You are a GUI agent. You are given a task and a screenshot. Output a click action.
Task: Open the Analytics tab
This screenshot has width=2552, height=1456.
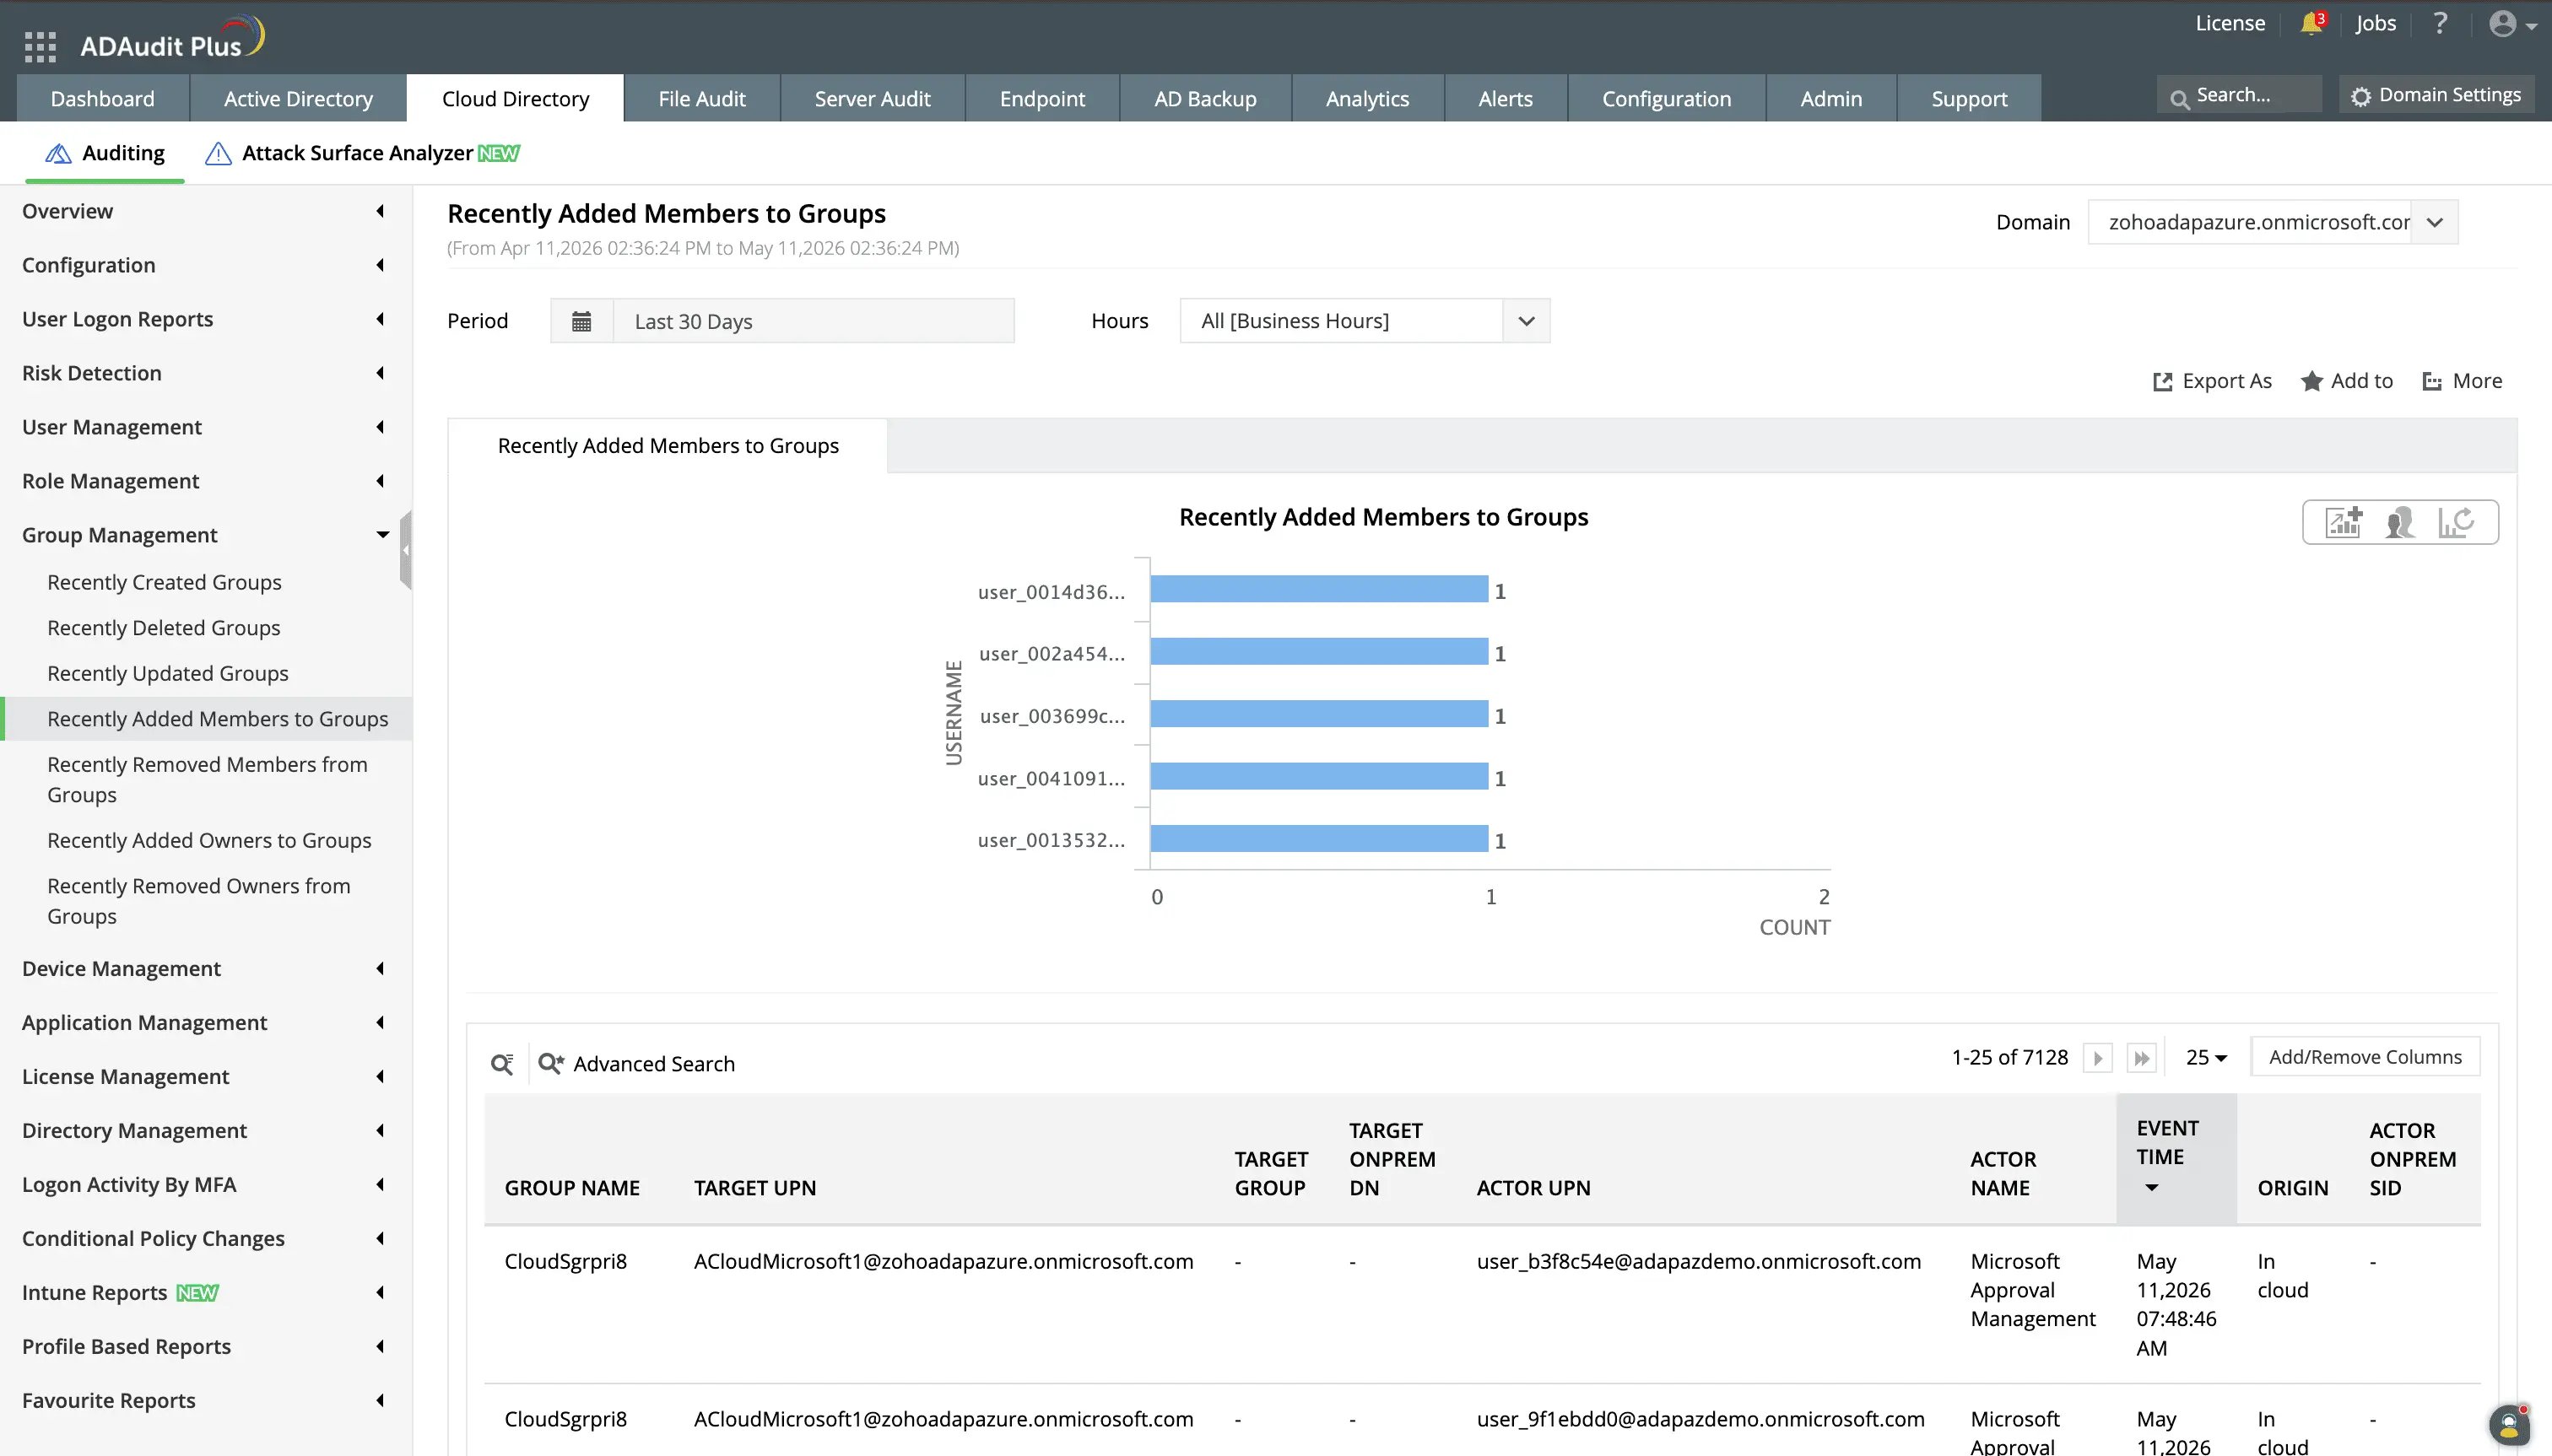1367,98
